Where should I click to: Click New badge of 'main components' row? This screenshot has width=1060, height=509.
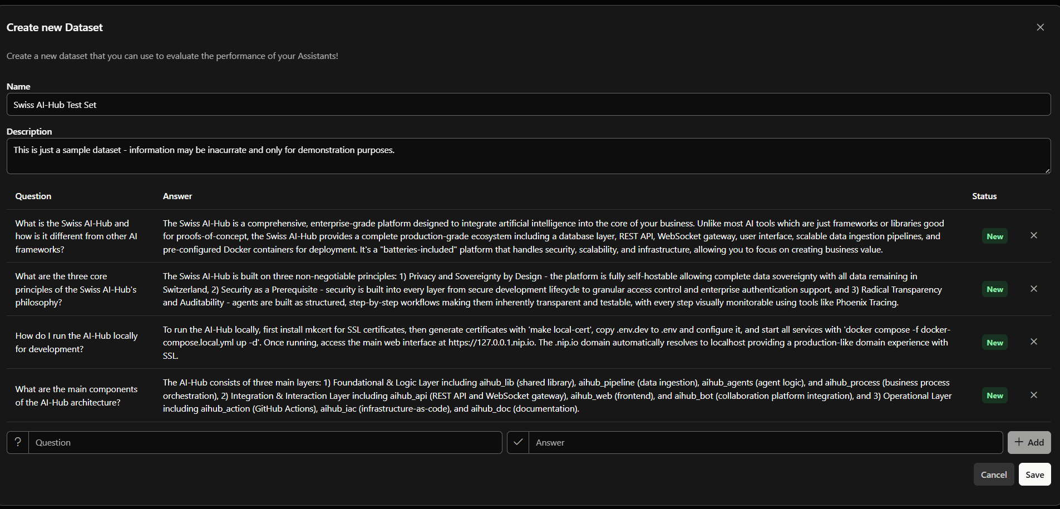995,396
